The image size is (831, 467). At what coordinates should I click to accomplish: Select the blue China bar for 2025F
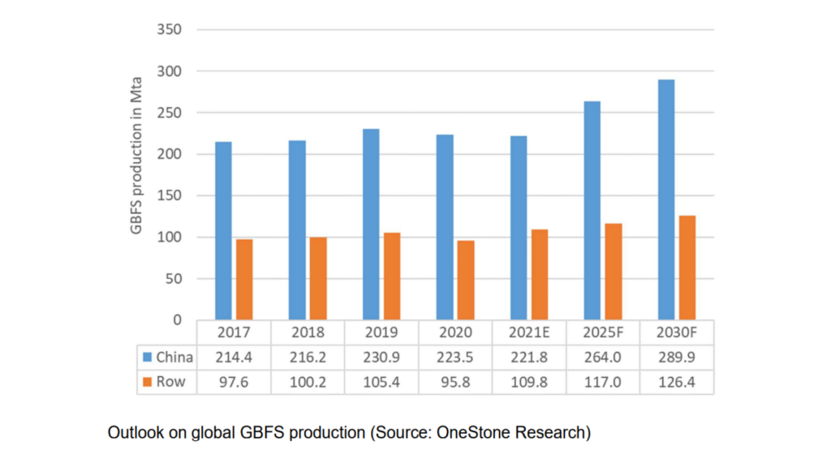[592, 211]
